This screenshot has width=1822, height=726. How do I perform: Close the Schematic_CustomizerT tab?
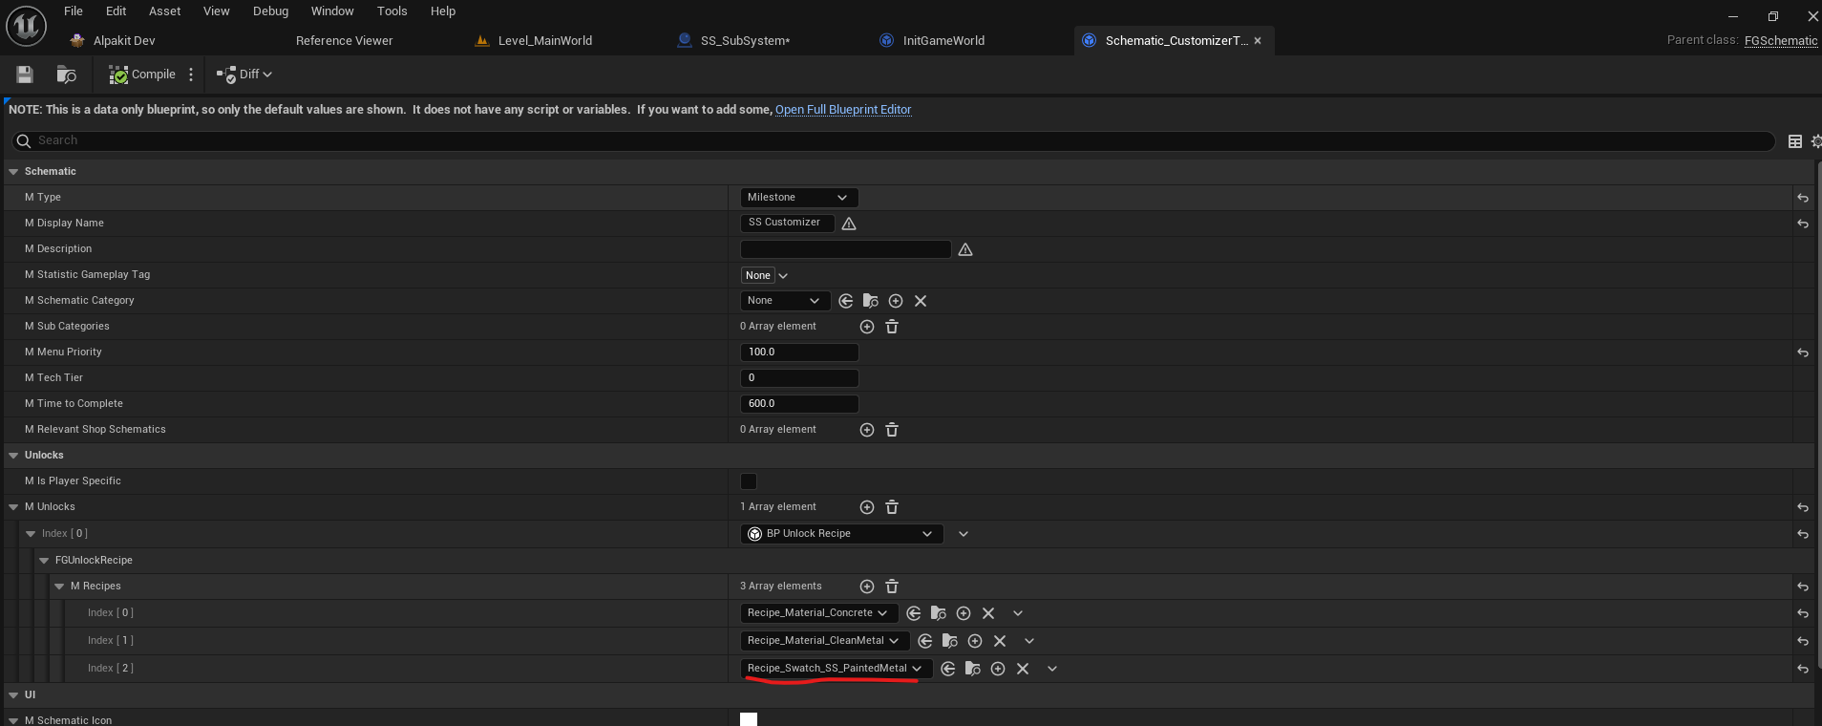1258,41
